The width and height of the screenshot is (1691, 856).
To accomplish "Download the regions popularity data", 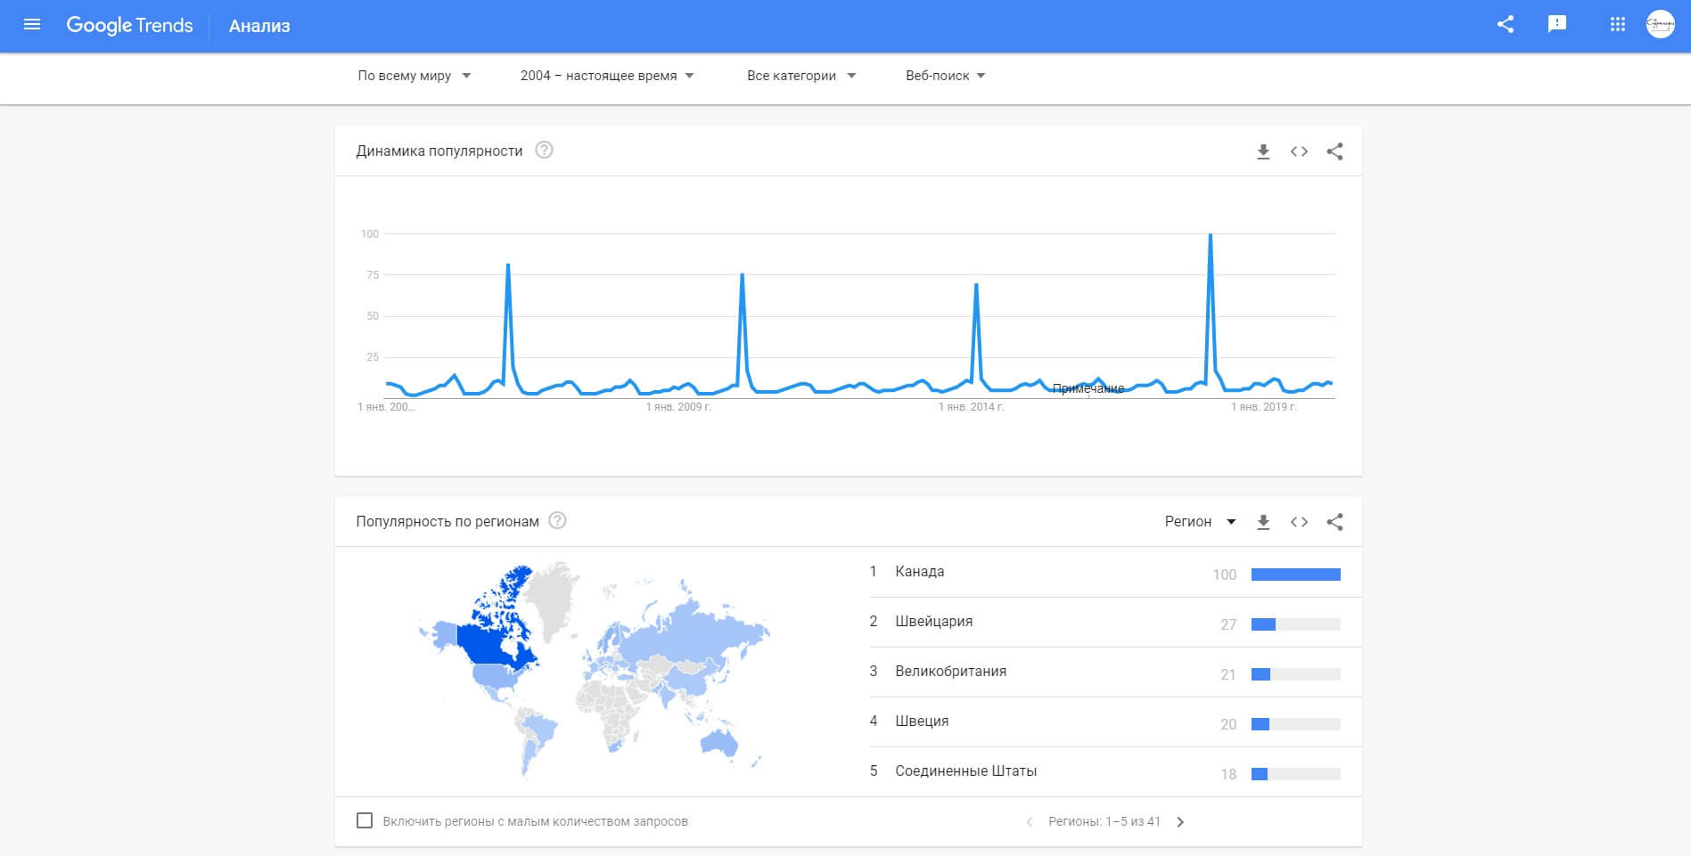I will click(x=1263, y=522).
